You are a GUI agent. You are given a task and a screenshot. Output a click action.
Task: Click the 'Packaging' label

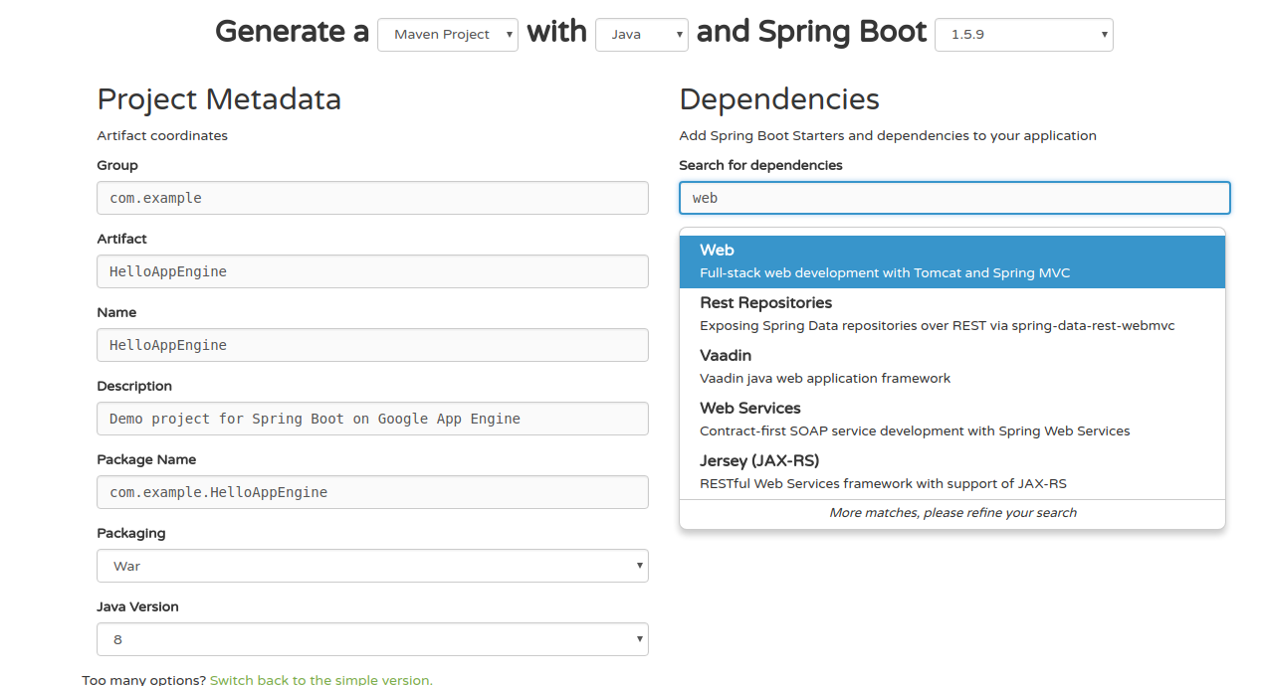point(131,533)
